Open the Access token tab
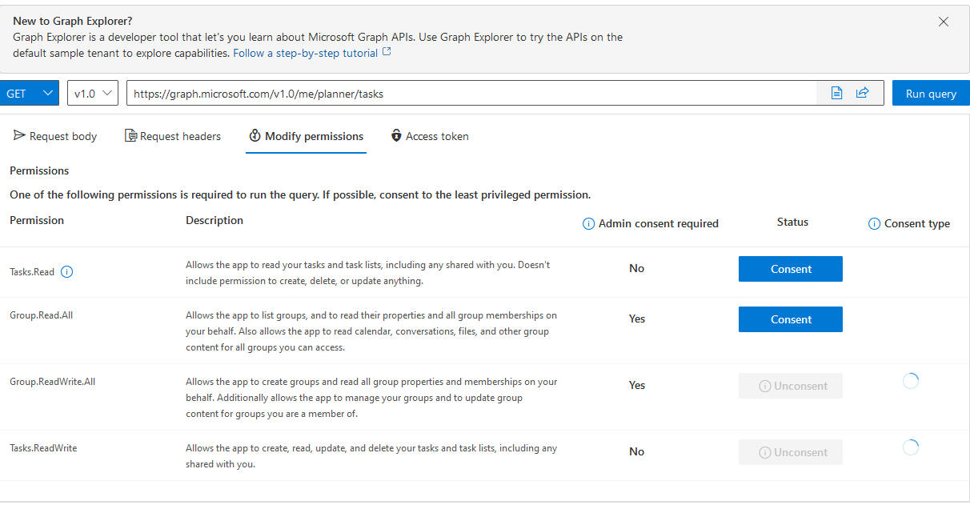The image size is (970, 505). (430, 136)
